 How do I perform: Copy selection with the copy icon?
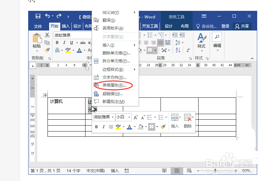(x=47, y=42)
